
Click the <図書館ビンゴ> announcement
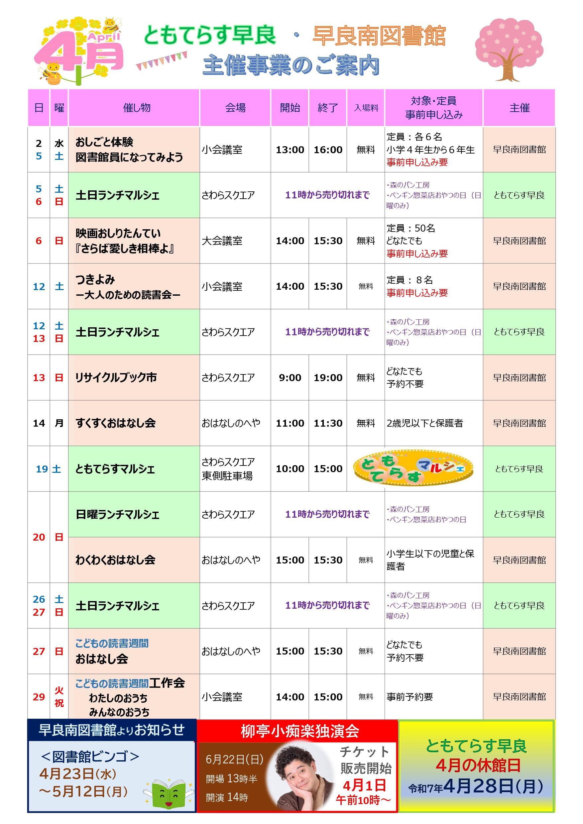(90, 757)
